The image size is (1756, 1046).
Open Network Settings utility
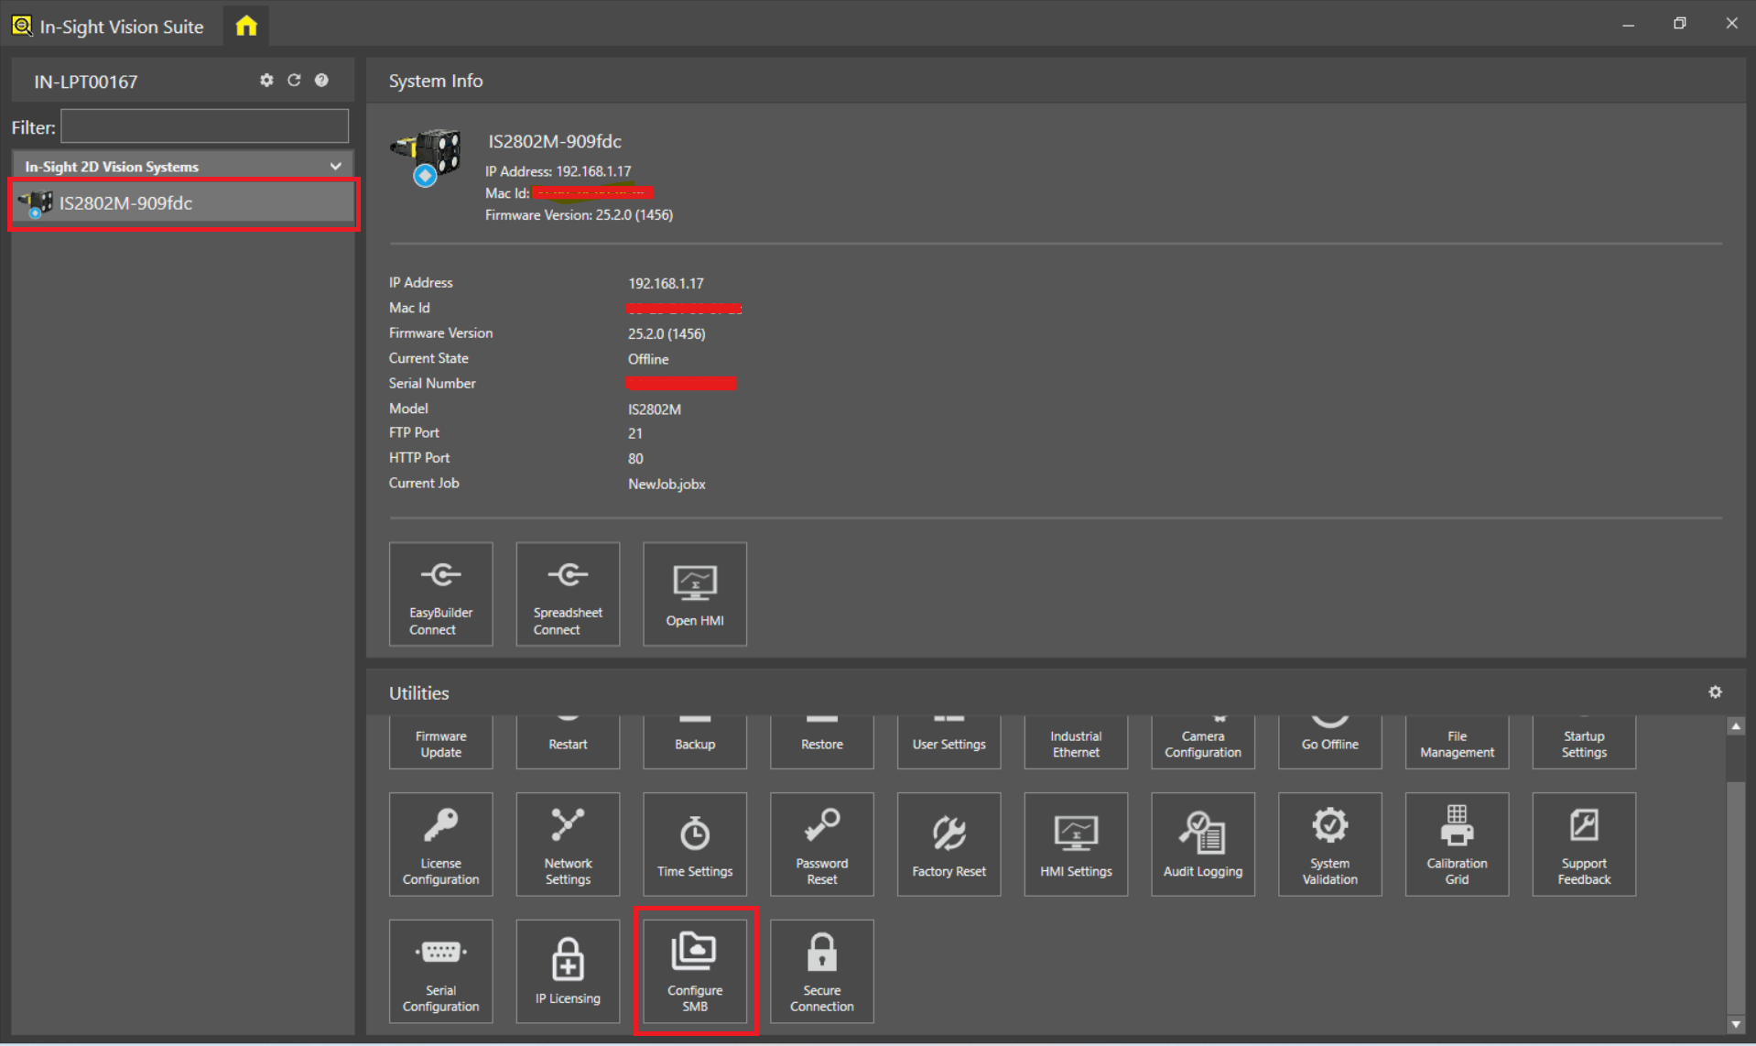coord(568,844)
